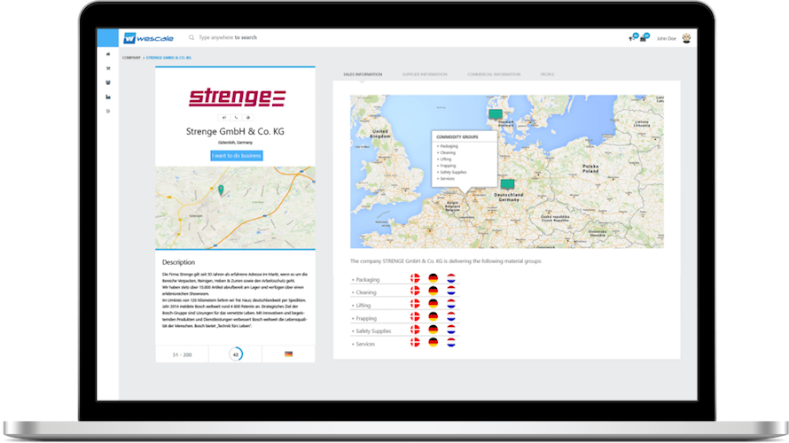The height and width of the screenshot is (443, 789).
Task: Click the search magnifier icon
Action: click(191, 37)
